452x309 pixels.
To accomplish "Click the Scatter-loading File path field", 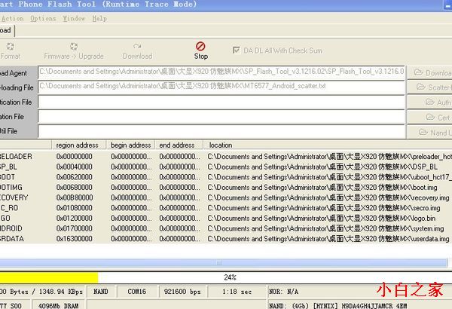I will (x=221, y=87).
